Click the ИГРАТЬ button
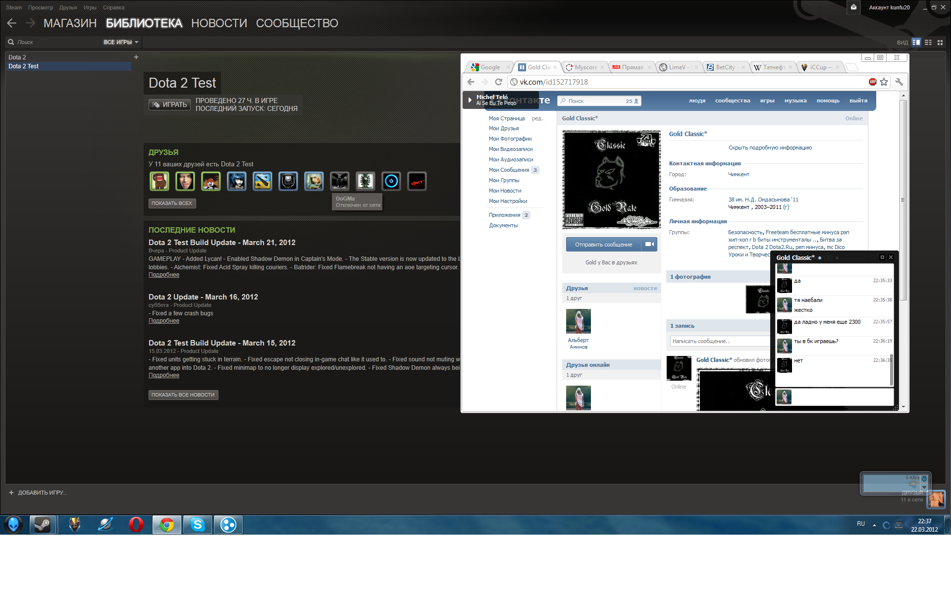The image size is (951, 599). (169, 104)
